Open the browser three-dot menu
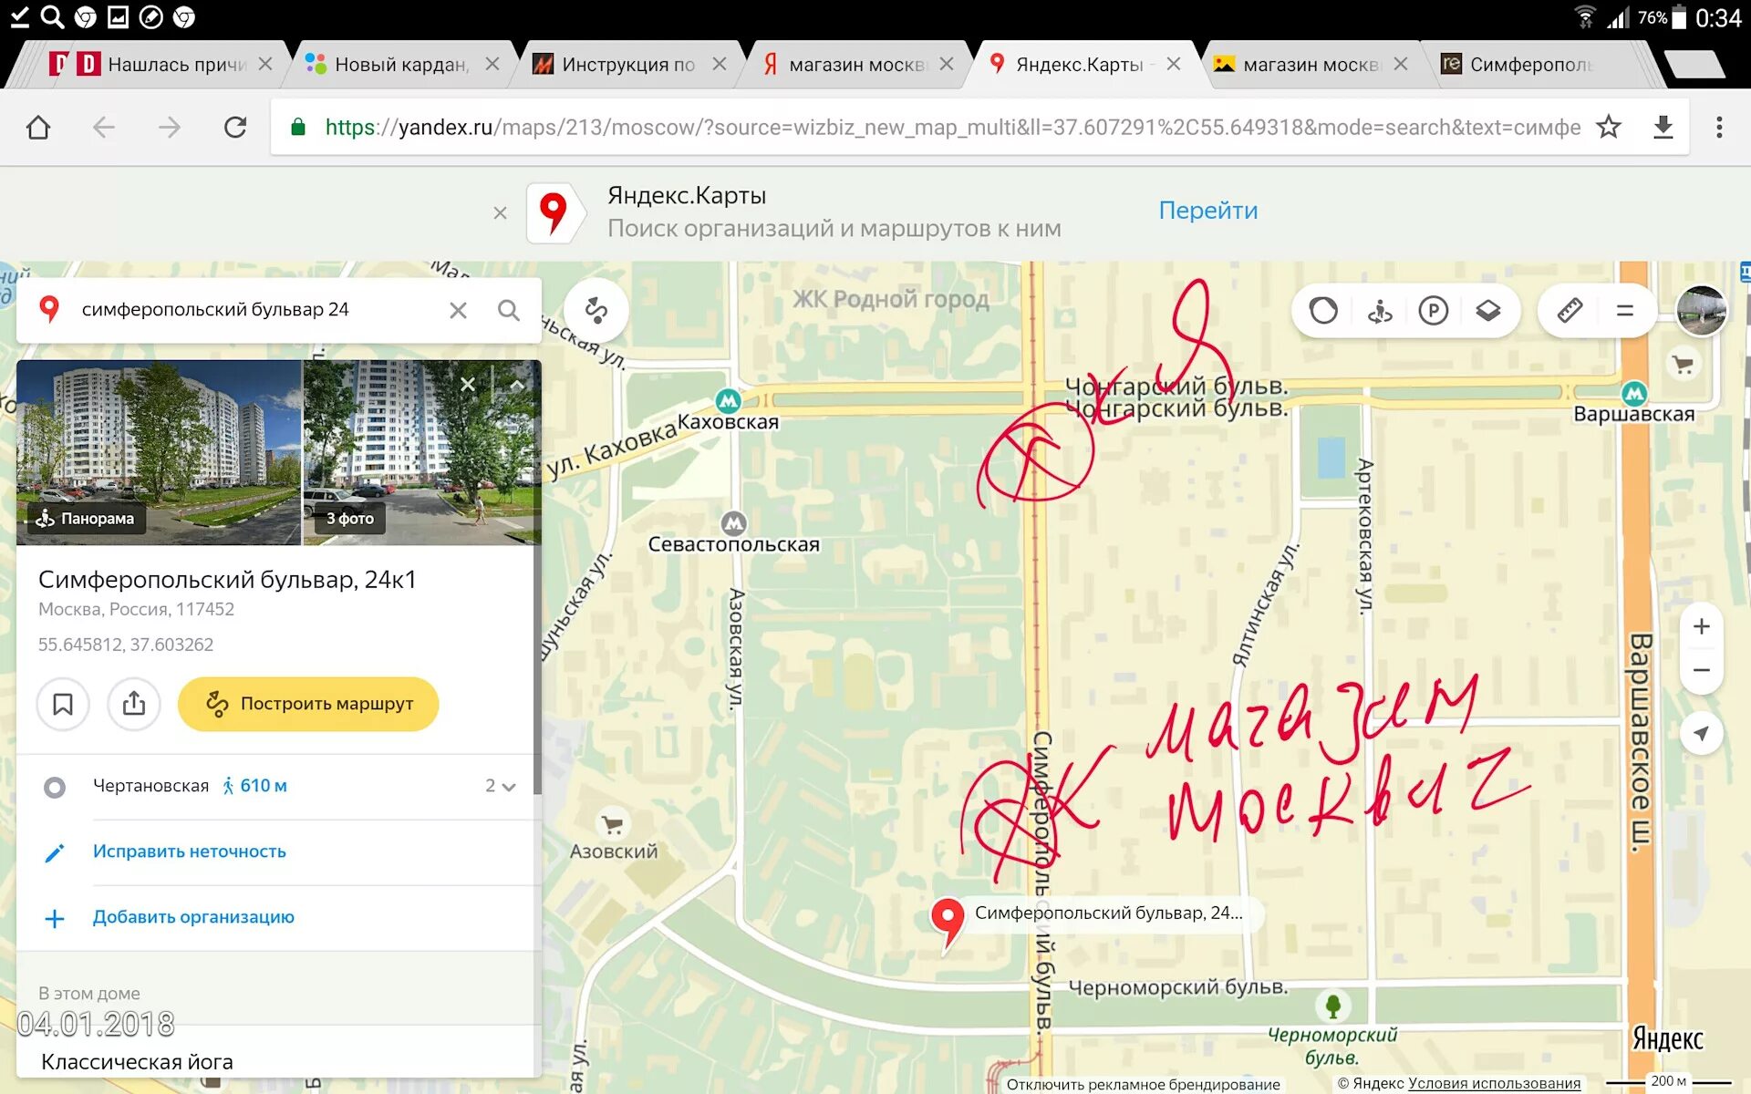Screen dimensions: 1751x1094 tap(1719, 127)
